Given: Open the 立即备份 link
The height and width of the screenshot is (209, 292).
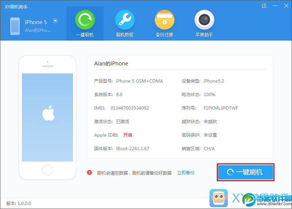Looking at the screenshot, I should [x=186, y=173].
